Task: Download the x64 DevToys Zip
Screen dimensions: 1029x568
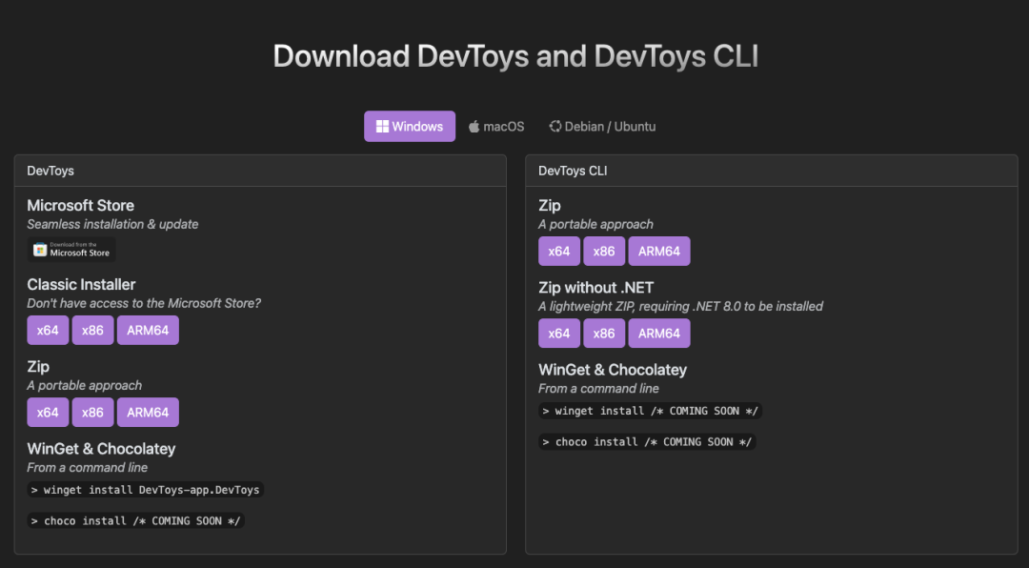Action: point(48,412)
